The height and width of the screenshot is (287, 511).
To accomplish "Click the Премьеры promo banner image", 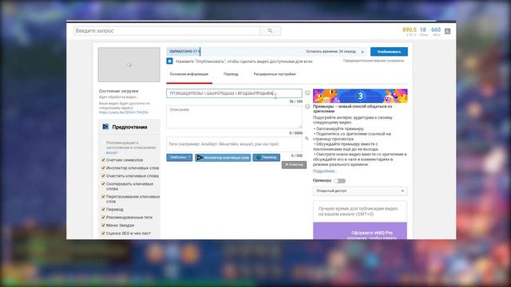I will click(x=360, y=96).
